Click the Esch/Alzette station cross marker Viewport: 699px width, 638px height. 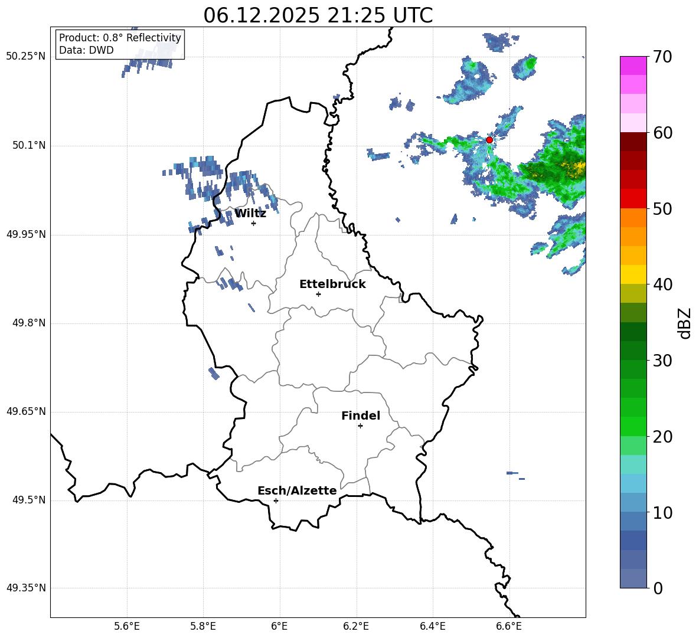[276, 500]
